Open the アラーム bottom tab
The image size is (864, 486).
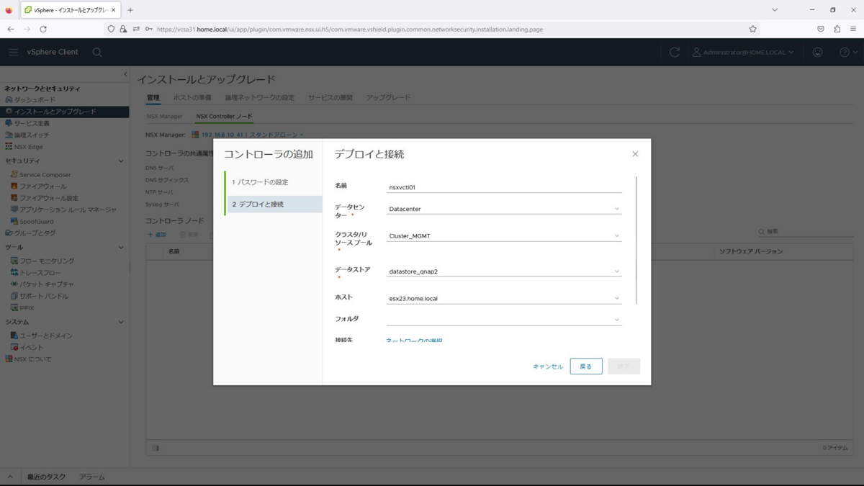pos(92,477)
